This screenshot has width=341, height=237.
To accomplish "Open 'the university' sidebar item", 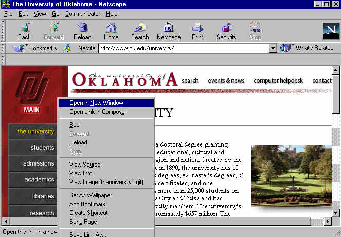I will click(x=33, y=131).
